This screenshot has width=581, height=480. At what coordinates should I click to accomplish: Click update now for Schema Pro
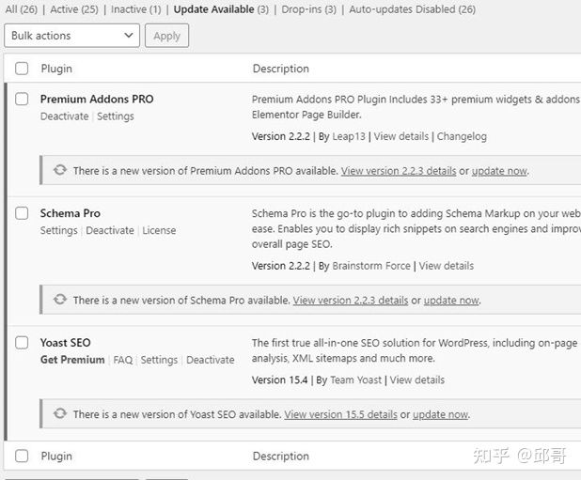coord(451,301)
